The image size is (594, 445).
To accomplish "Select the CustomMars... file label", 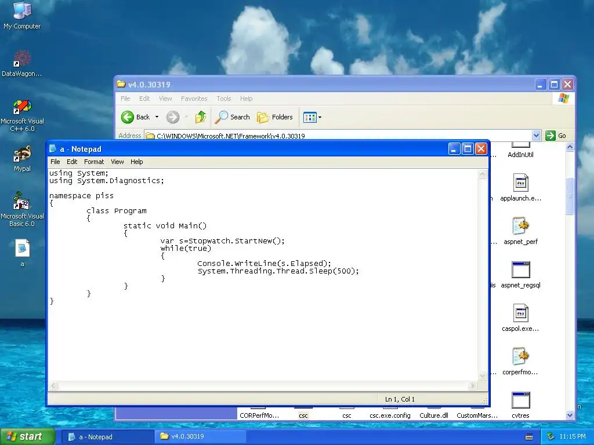I will click(477, 415).
